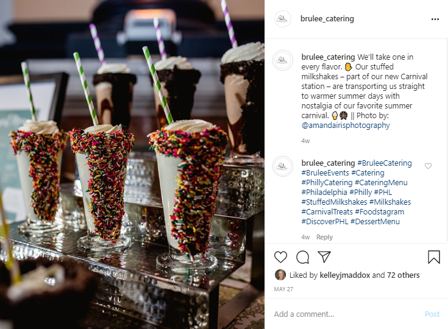Save post with the bookmark icon
Screen dimensions: 448x329
click(434, 256)
